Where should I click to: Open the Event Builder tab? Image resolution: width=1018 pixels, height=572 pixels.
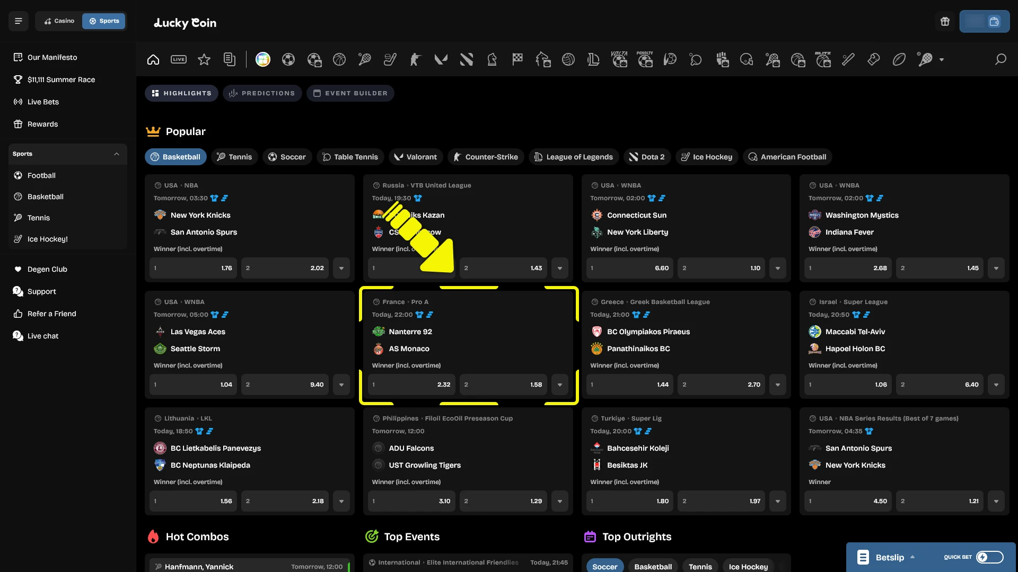[x=350, y=93]
